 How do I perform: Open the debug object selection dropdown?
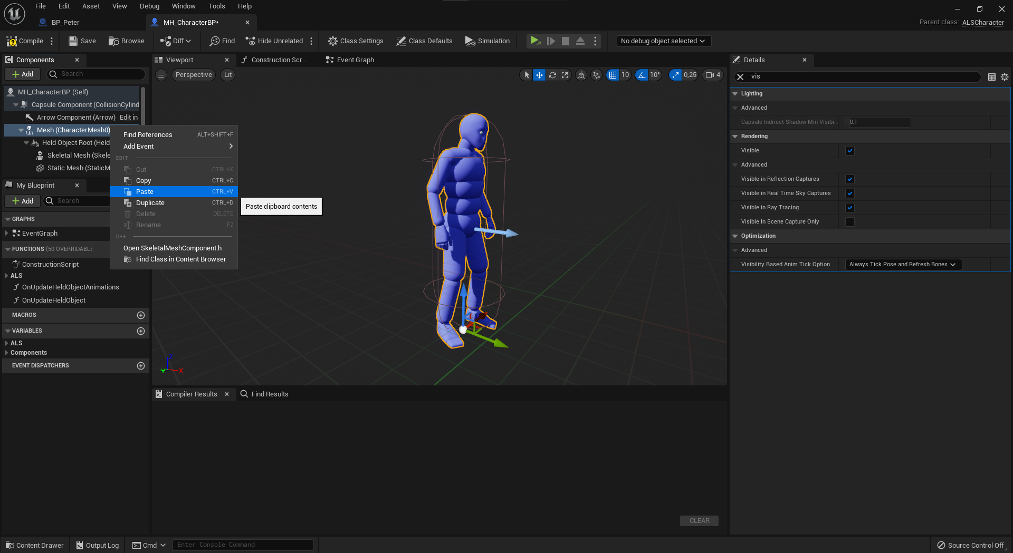click(x=663, y=41)
